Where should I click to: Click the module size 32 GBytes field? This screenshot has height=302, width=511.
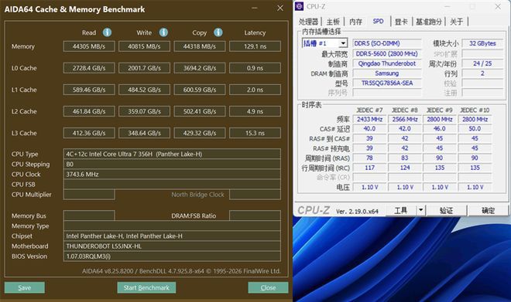click(x=482, y=43)
